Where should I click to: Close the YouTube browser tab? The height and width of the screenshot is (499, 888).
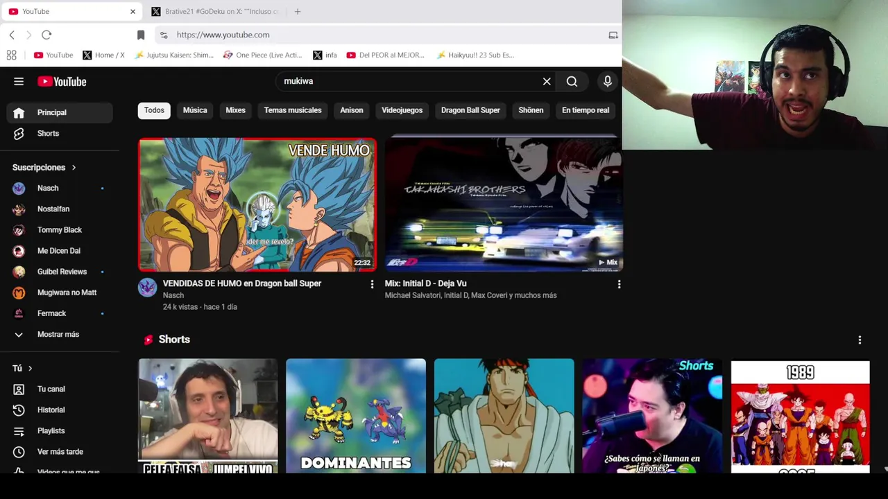[133, 11]
